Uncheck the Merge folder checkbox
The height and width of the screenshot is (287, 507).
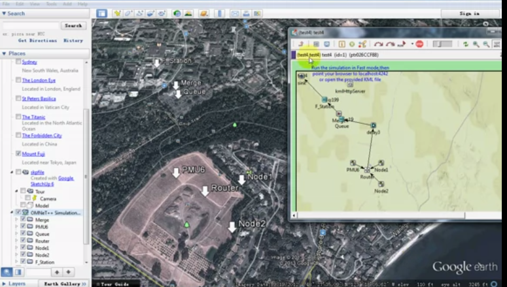click(23, 219)
